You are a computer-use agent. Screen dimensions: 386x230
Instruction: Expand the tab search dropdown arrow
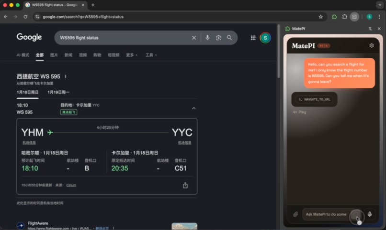tap(380, 5)
